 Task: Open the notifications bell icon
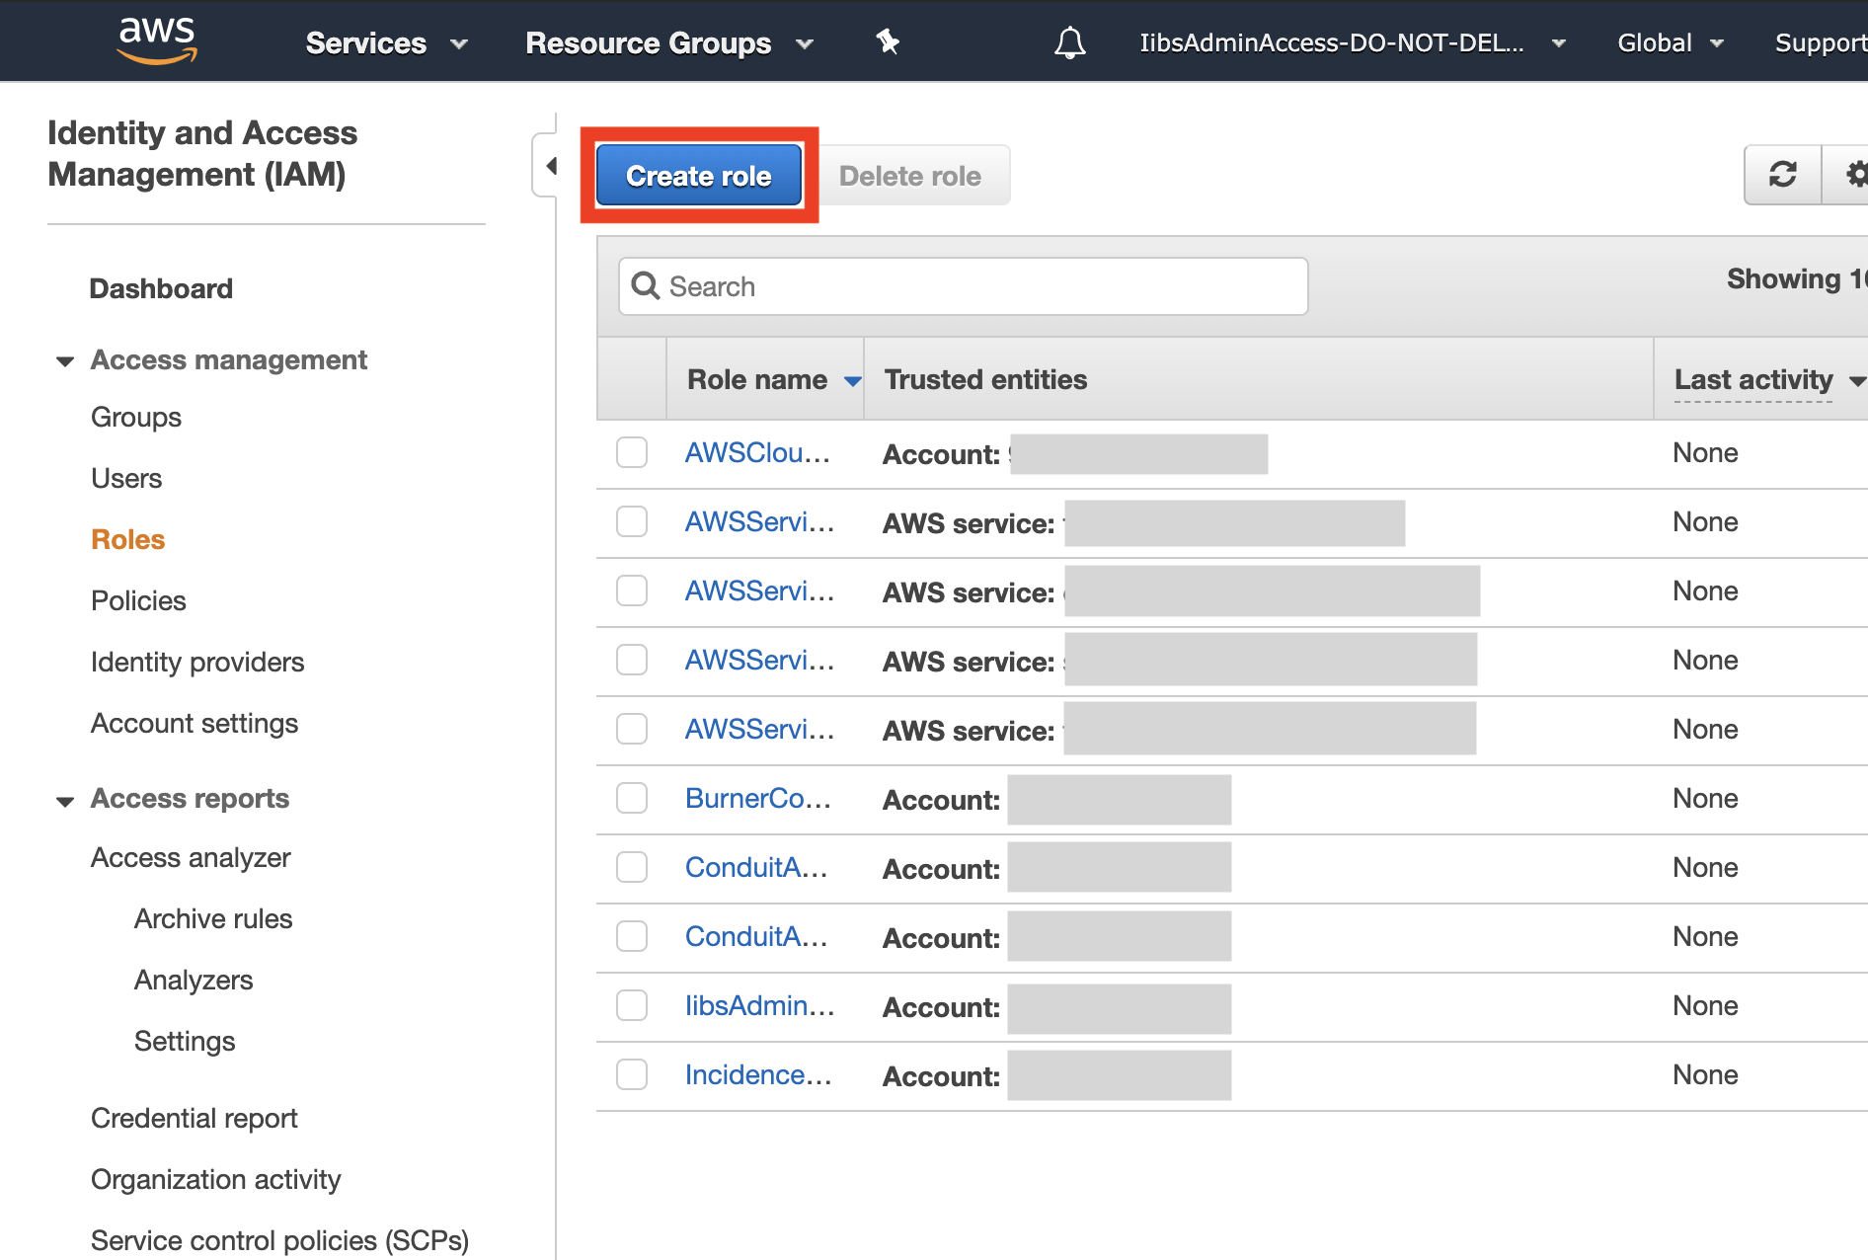click(x=1070, y=42)
